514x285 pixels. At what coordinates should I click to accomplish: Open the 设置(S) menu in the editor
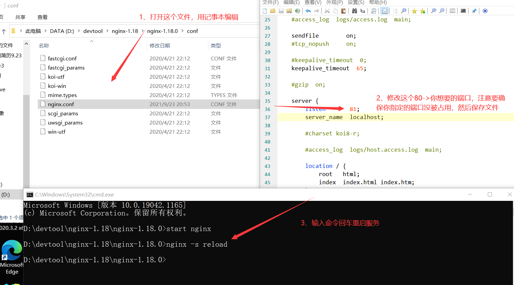click(x=356, y=2)
